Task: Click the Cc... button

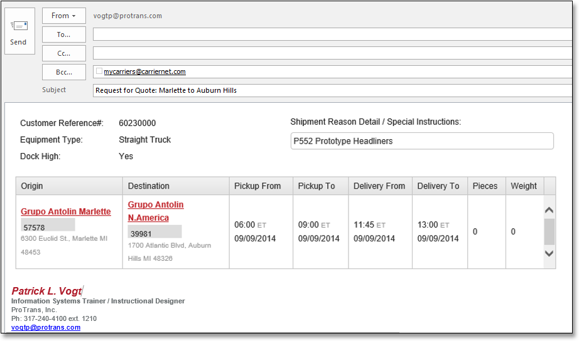Action: pyautogui.click(x=64, y=53)
